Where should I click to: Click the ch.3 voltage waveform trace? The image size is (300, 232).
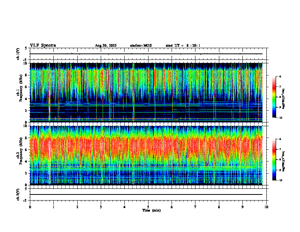click(x=146, y=194)
